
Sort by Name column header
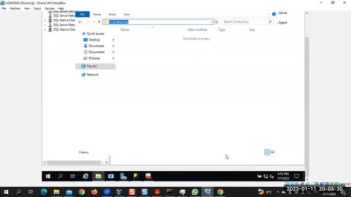(124, 30)
